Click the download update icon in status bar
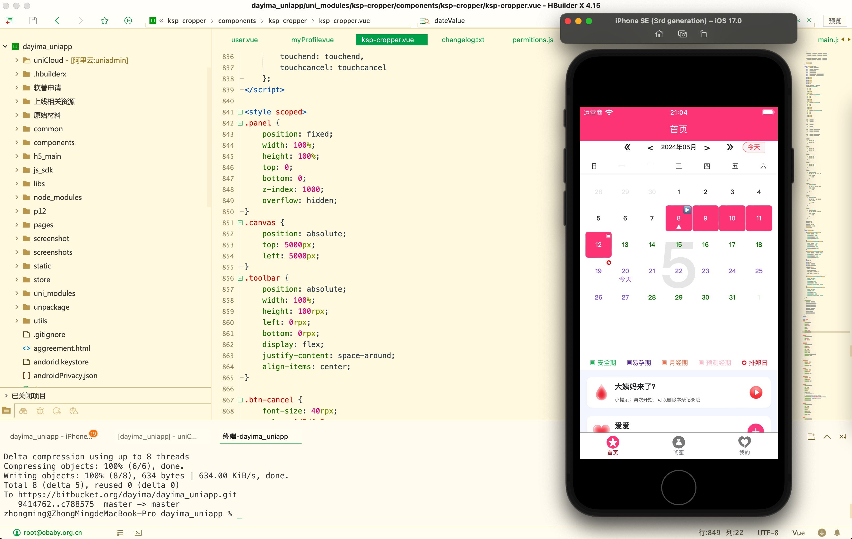 [822, 533]
